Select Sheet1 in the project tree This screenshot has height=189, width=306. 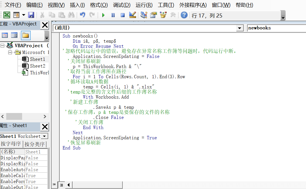coord(37,59)
